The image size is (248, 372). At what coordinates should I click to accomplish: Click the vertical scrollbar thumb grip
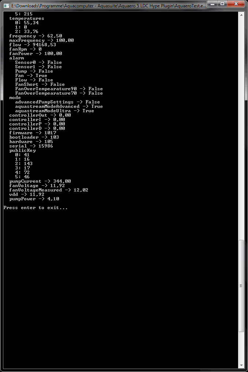click(241, 286)
